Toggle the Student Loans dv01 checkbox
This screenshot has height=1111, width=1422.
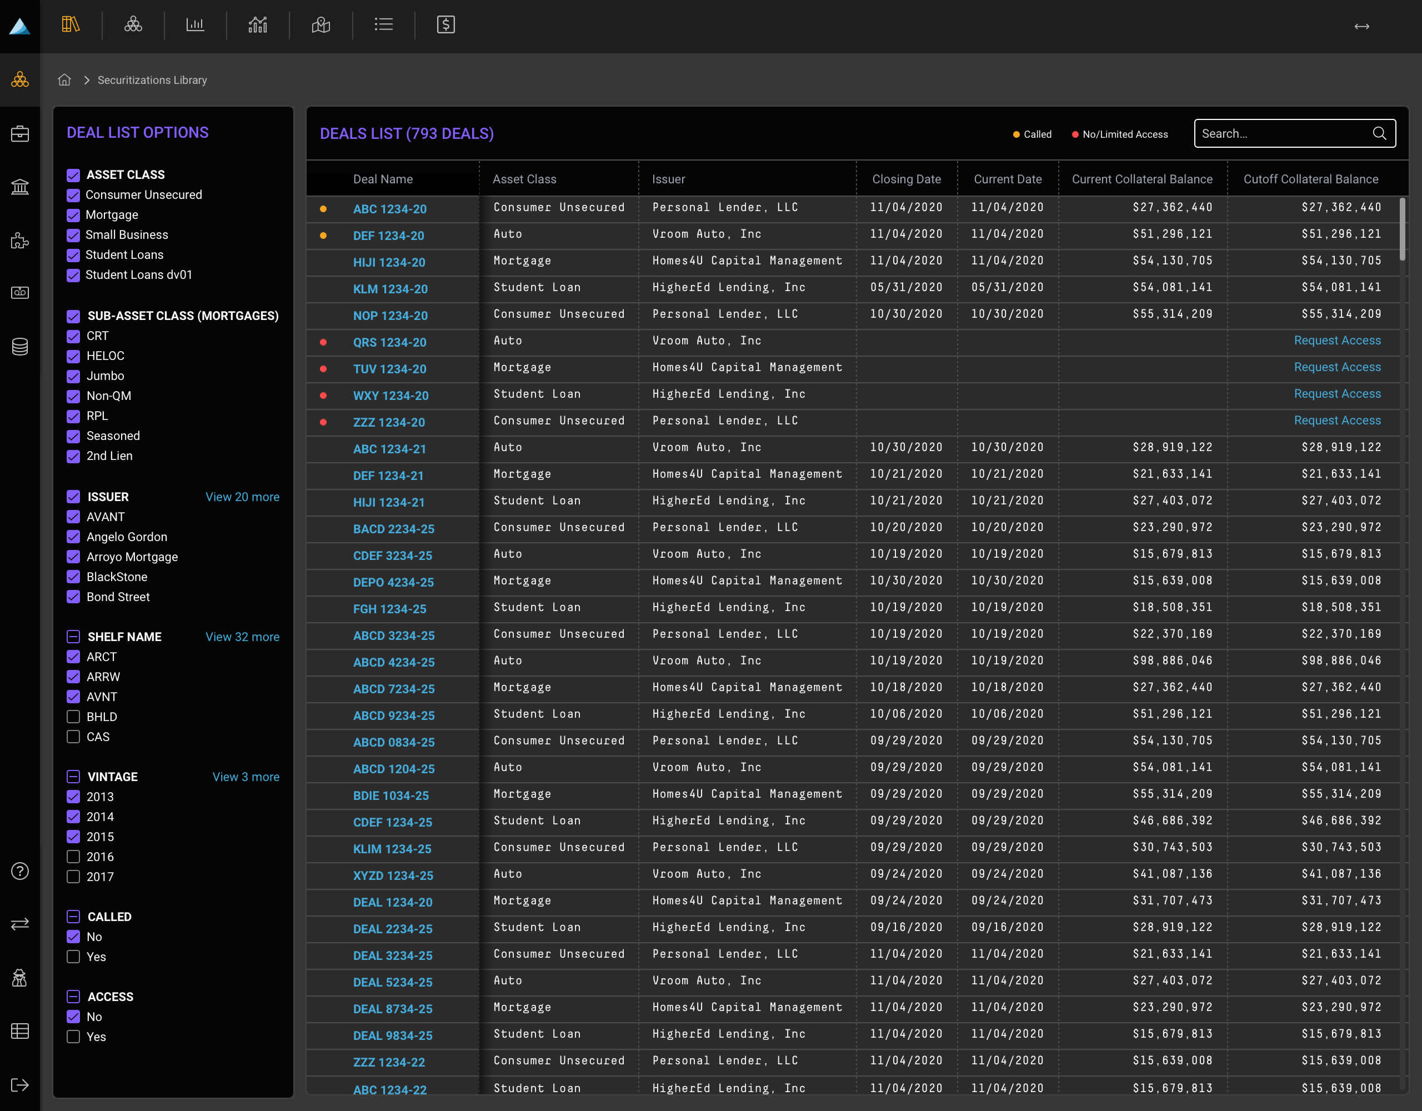pyautogui.click(x=73, y=276)
